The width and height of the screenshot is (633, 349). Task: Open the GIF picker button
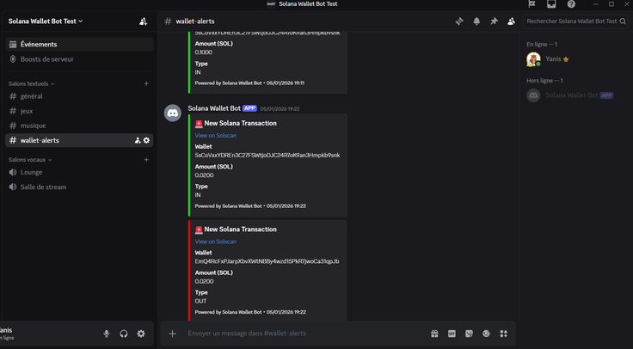tap(452, 334)
